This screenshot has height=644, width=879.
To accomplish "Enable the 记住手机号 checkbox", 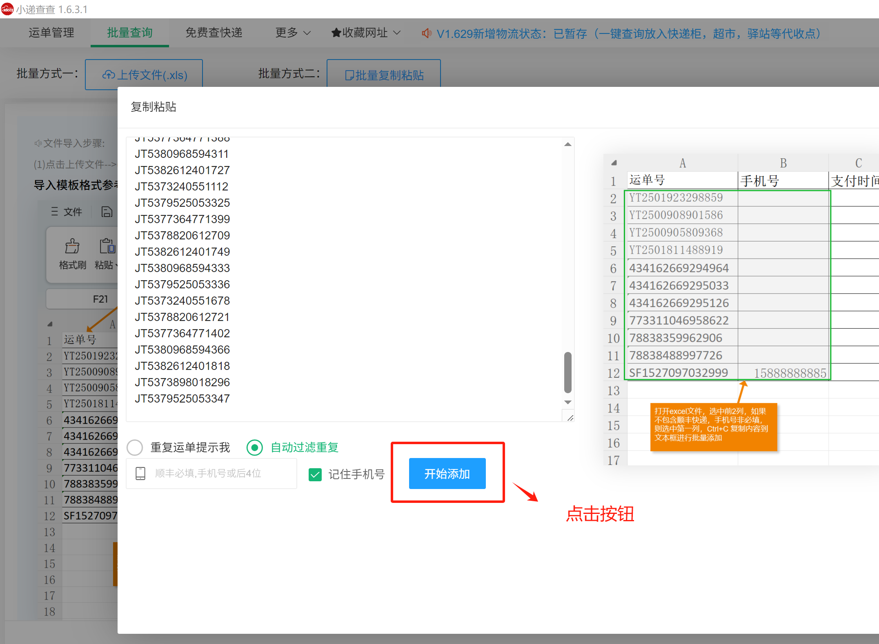I will [315, 474].
